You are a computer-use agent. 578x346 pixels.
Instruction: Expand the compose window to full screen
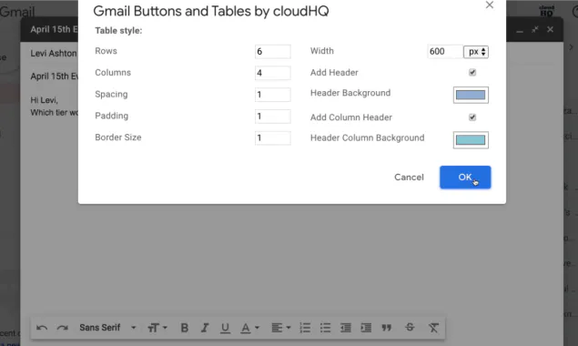pos(535,29)
